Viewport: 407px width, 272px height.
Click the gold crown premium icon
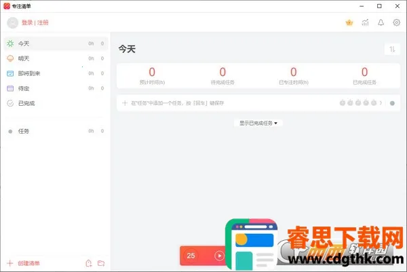click(x=350, y=22)
